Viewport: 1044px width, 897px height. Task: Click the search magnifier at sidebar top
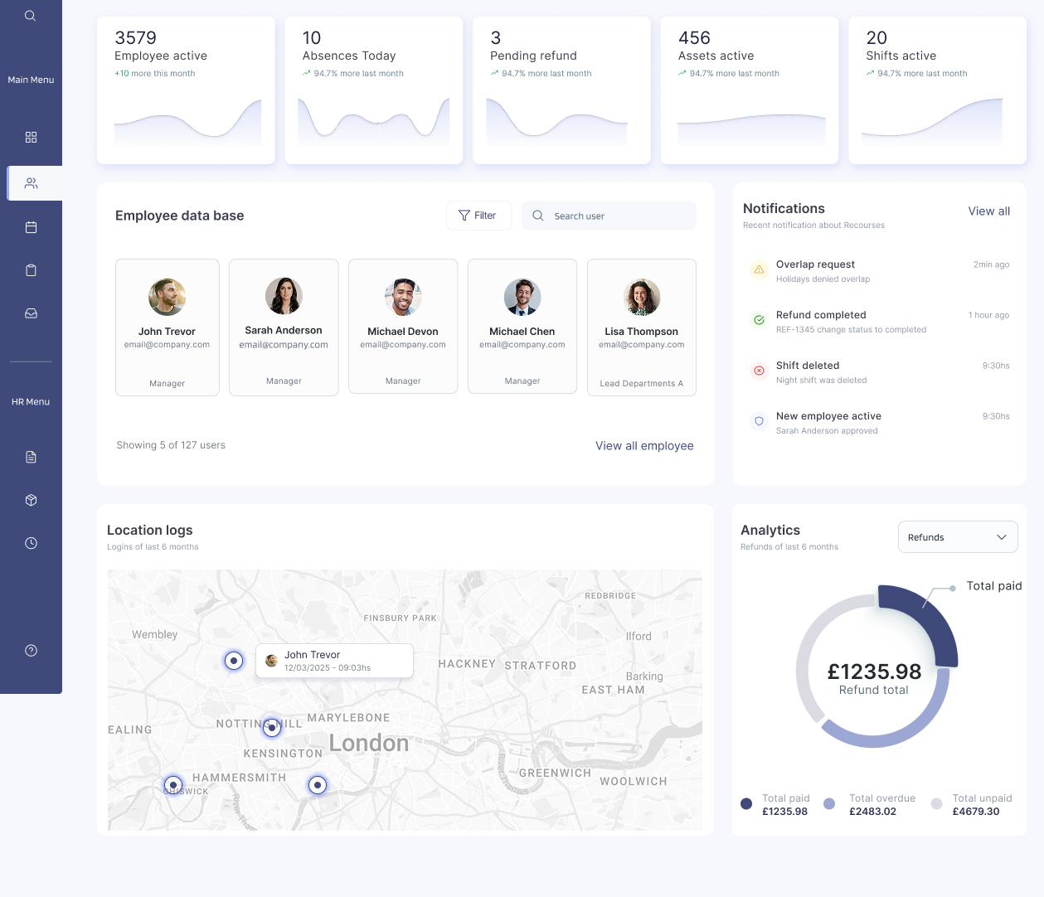[x=31, y=15]
